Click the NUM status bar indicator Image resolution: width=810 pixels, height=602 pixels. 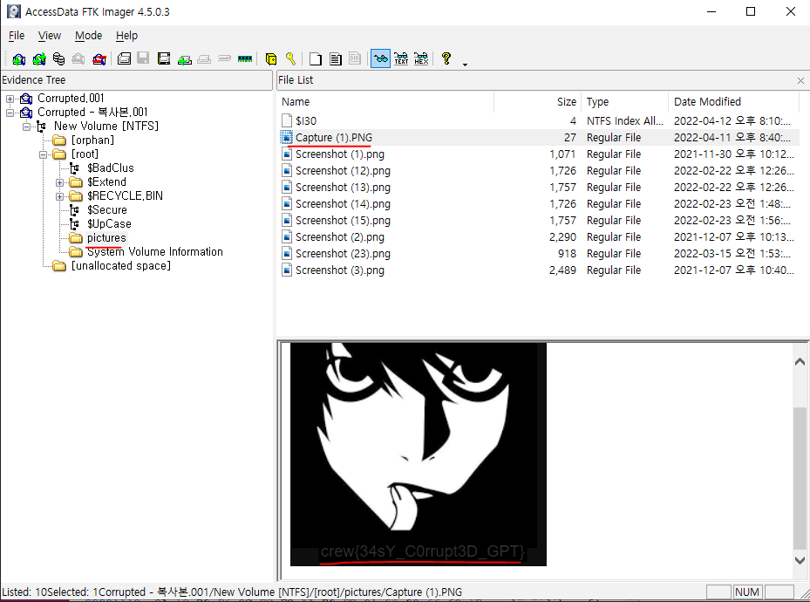tap(747, 592)
